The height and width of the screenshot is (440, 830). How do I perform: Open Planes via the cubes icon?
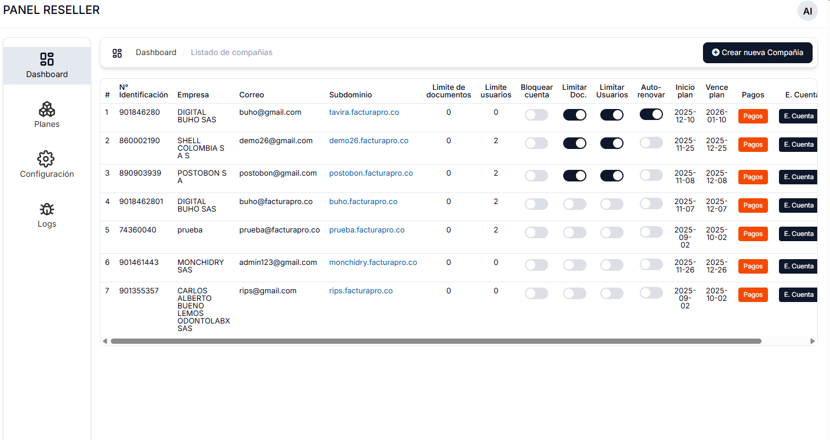tap(46, 109)
